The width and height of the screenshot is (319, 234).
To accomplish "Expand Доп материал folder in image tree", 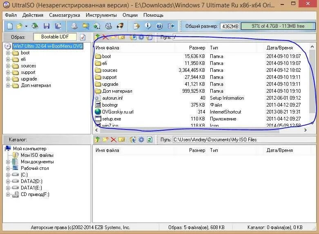I will point(8,85).
